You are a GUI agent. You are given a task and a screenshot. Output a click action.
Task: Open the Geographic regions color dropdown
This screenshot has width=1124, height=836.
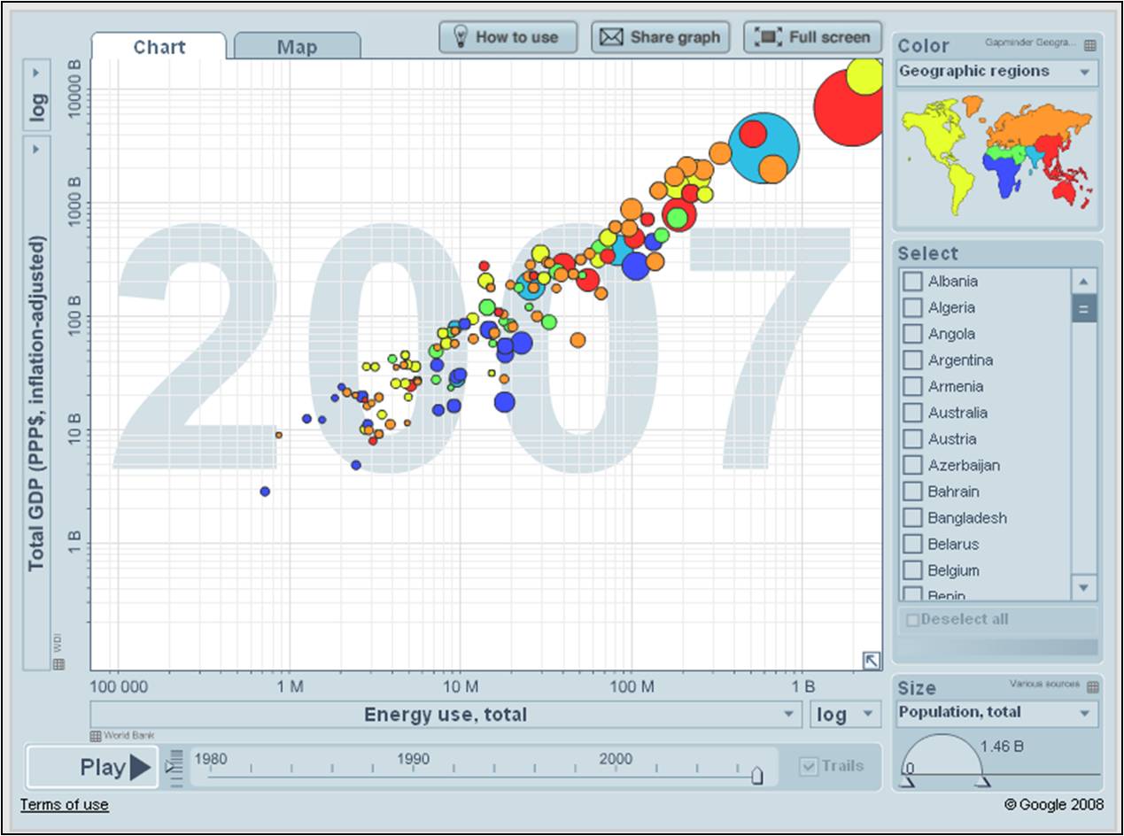pos(996,72)
